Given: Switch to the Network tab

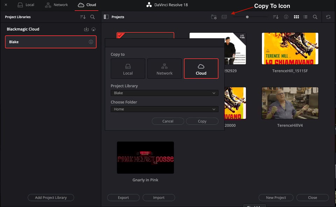Looking at the screenshot, I should (x=56, y=5).
